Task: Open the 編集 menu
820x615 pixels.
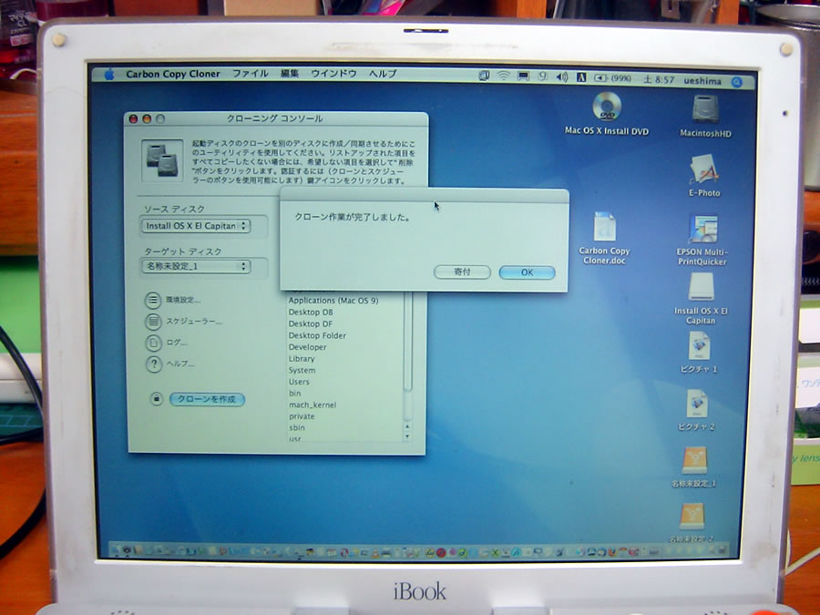Action: 289,73
